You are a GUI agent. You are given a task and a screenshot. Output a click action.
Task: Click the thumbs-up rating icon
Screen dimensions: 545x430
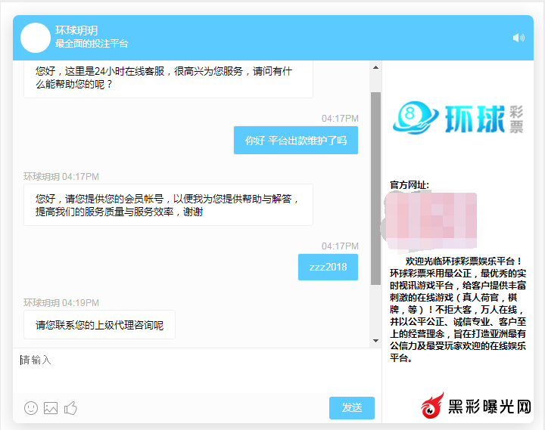click(70, 408)
